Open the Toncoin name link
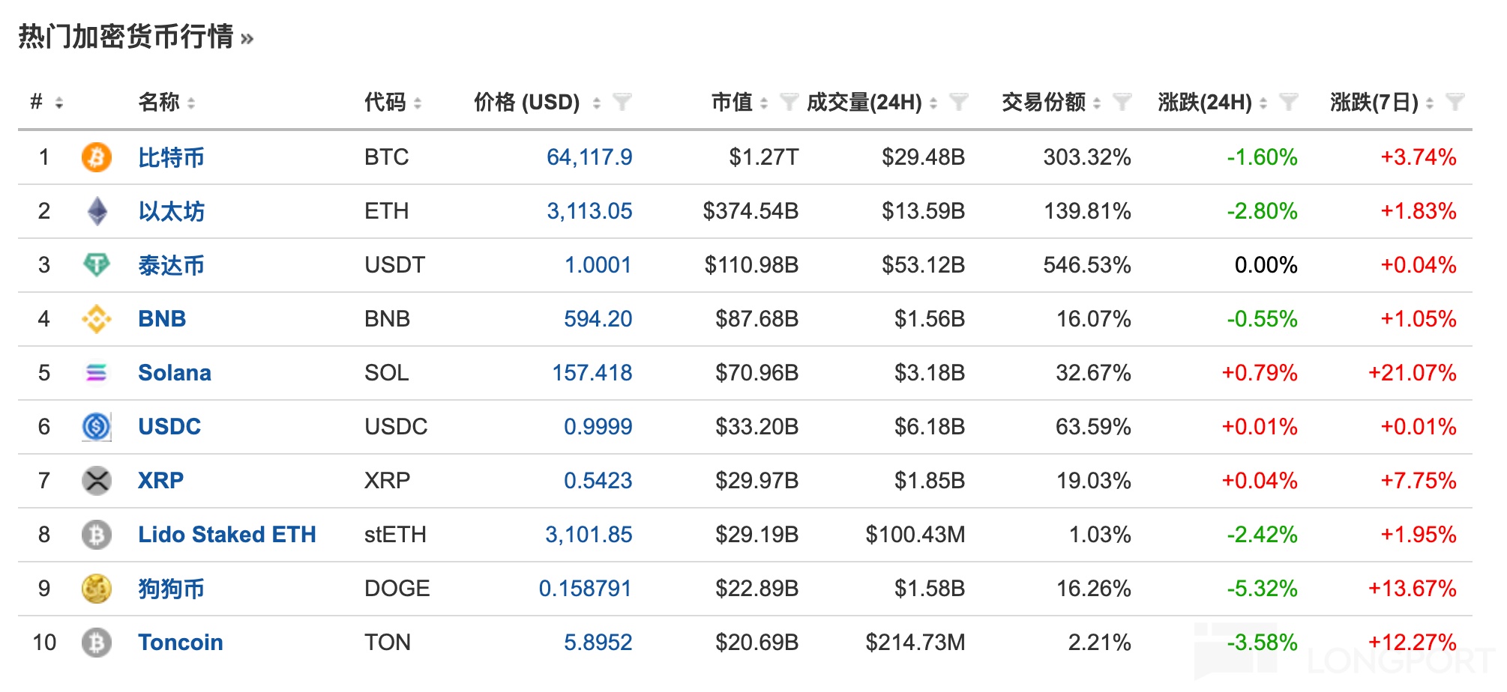 180,643
